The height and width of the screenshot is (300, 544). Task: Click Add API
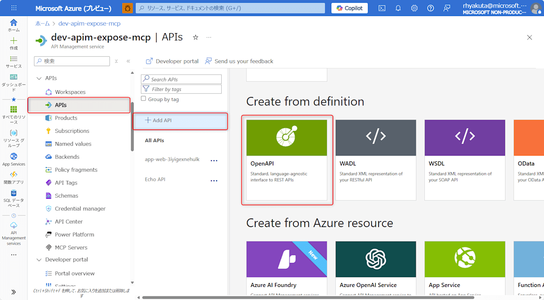[180, 121]
